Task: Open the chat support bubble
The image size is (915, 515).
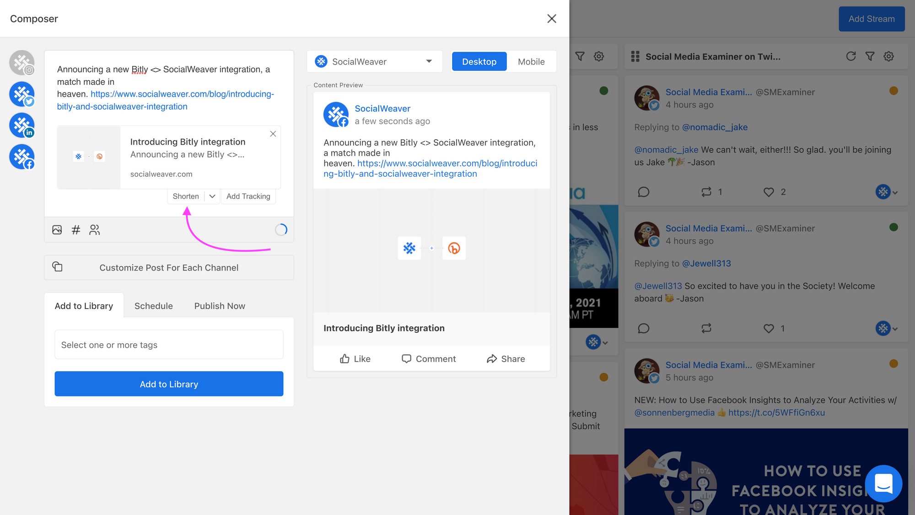Action: (883, 483)
